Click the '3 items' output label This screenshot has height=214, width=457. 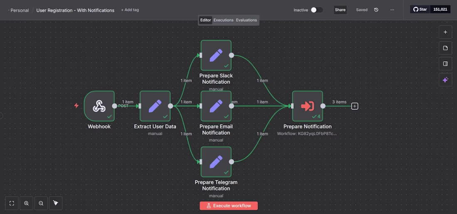tap(339, 102)
